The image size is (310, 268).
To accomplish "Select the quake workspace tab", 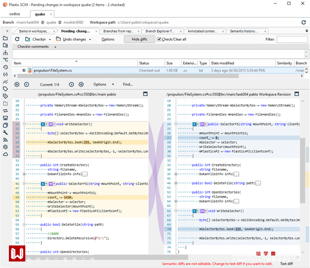I will coord(40,14).
